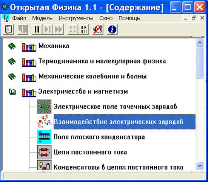Minimize the inner Содержание document window

click(186, 18)
